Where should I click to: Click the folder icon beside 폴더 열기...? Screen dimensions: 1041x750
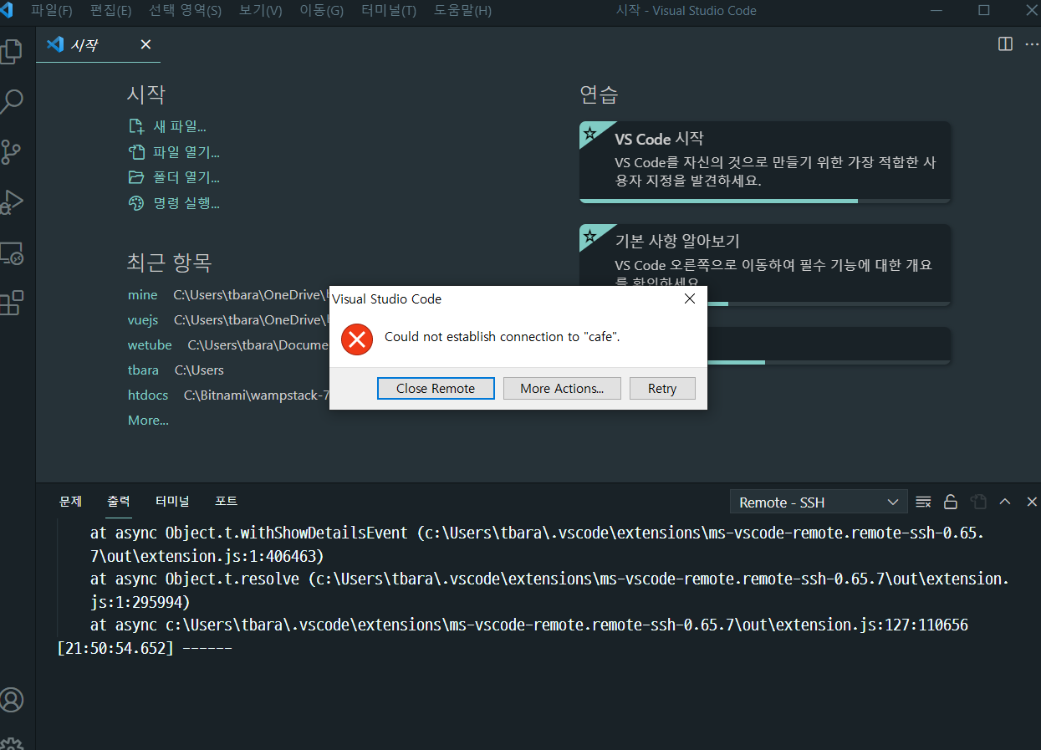(x=136, y=177)
